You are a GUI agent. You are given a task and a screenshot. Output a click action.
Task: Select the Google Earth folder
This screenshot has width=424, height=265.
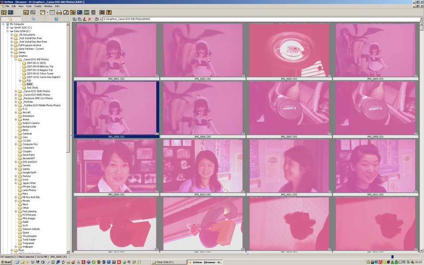[x=29, y=173]
